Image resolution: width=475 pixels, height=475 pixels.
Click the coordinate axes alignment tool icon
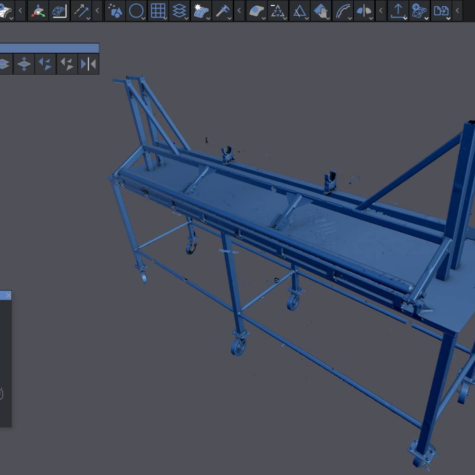[x=38, y=11]
